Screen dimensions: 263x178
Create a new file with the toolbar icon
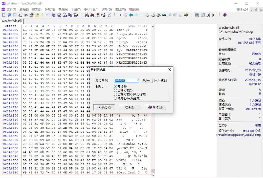[4, 15]
